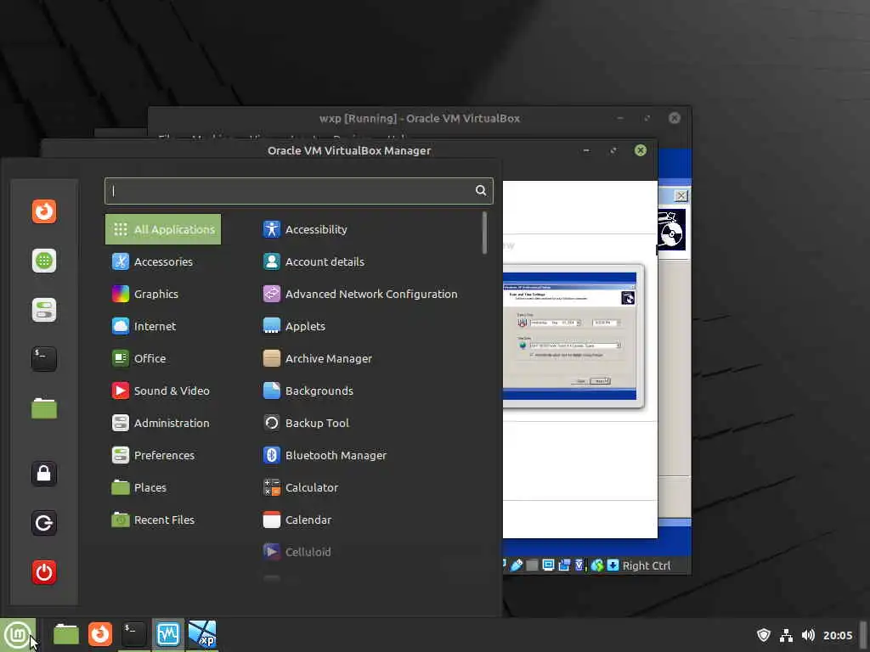Open Firefox from the menu favorites sidebar

(44, 211)
